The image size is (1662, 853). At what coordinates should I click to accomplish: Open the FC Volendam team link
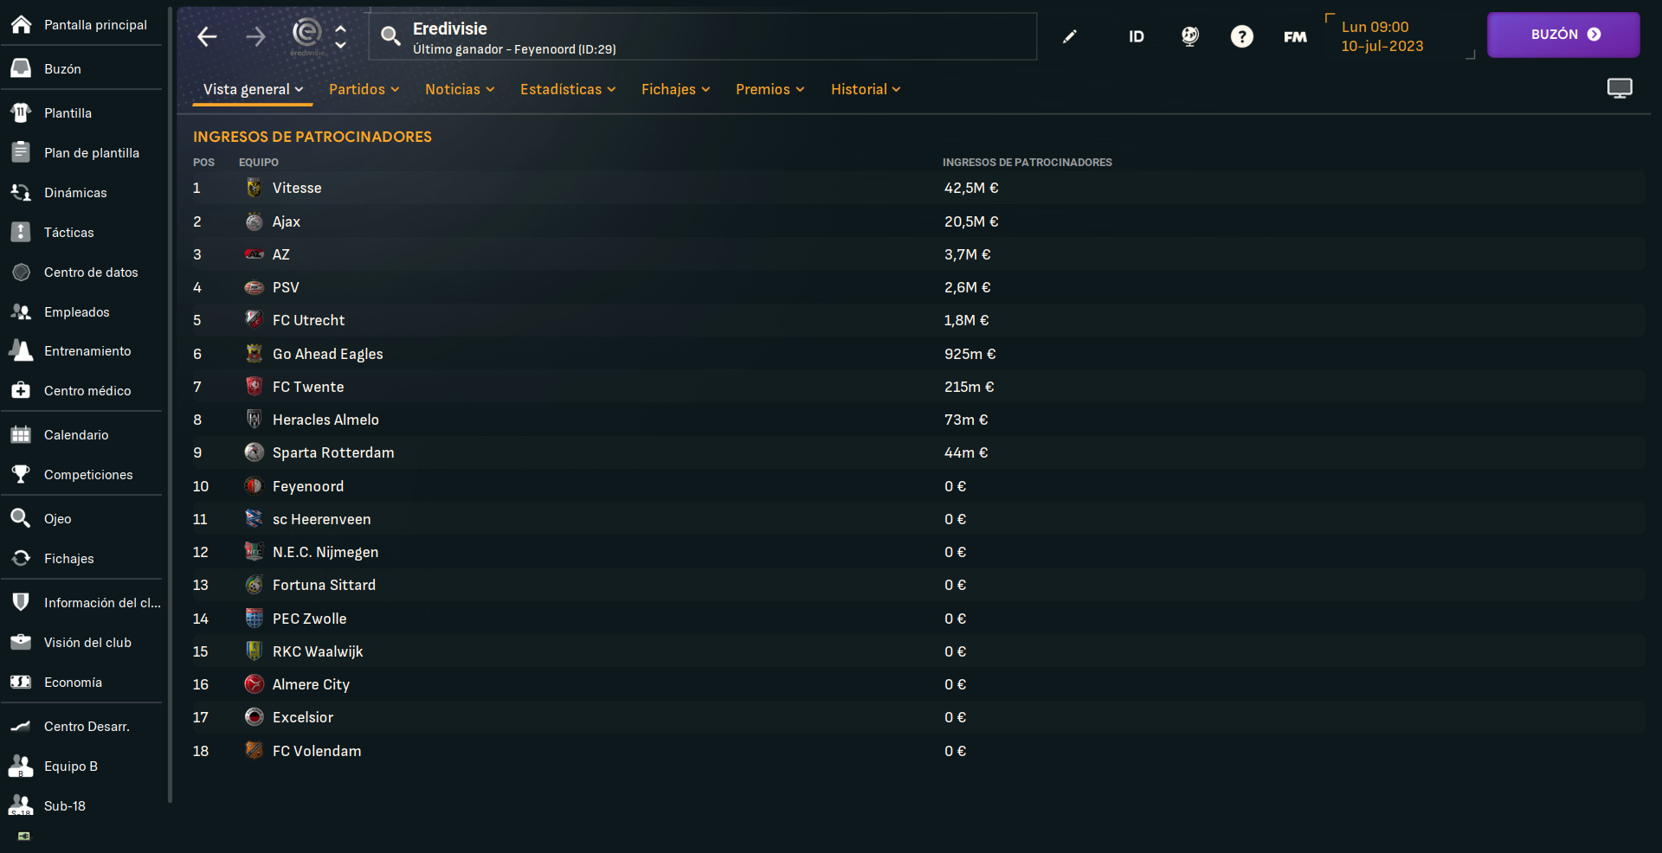point(317,751)
